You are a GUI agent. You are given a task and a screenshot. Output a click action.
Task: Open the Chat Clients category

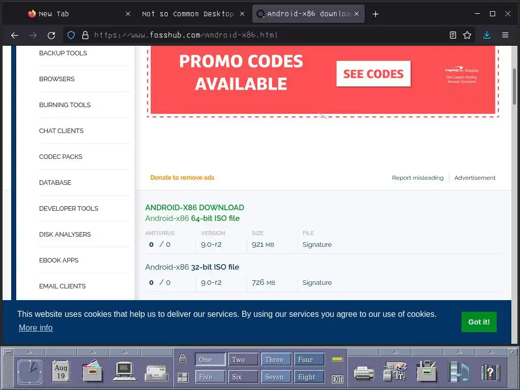point(61,131)
